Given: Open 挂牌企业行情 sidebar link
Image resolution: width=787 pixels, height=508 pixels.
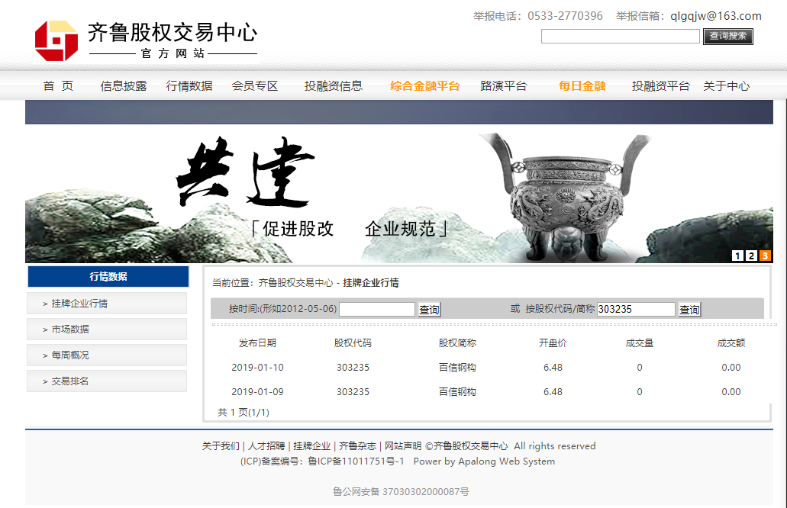Looking at the screenshot, I should [x=107, y=304].
